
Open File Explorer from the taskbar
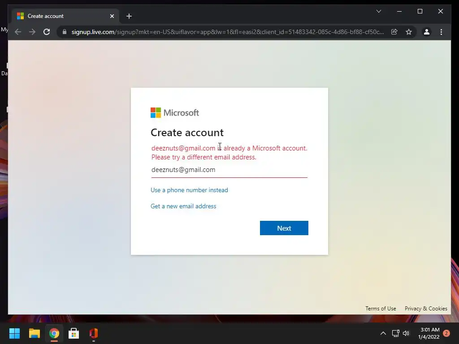tap(34, 333)
